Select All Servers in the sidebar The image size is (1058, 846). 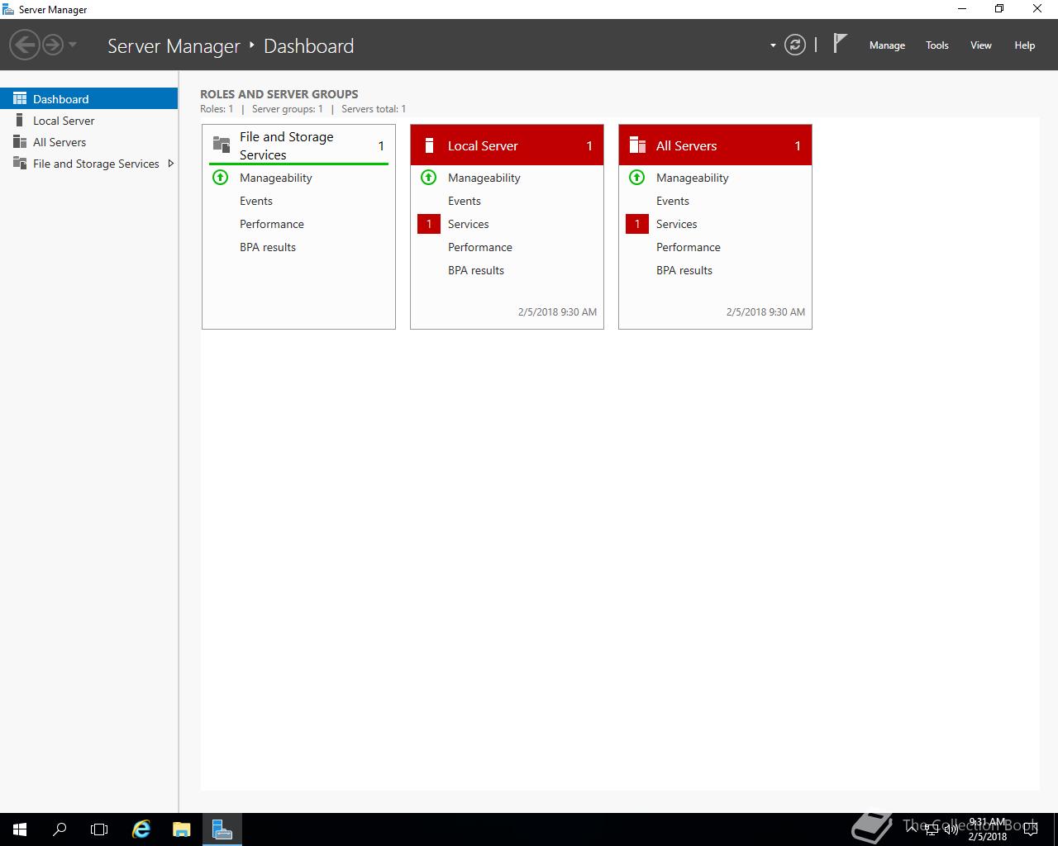pyautogui.click(x=60, y=142)
